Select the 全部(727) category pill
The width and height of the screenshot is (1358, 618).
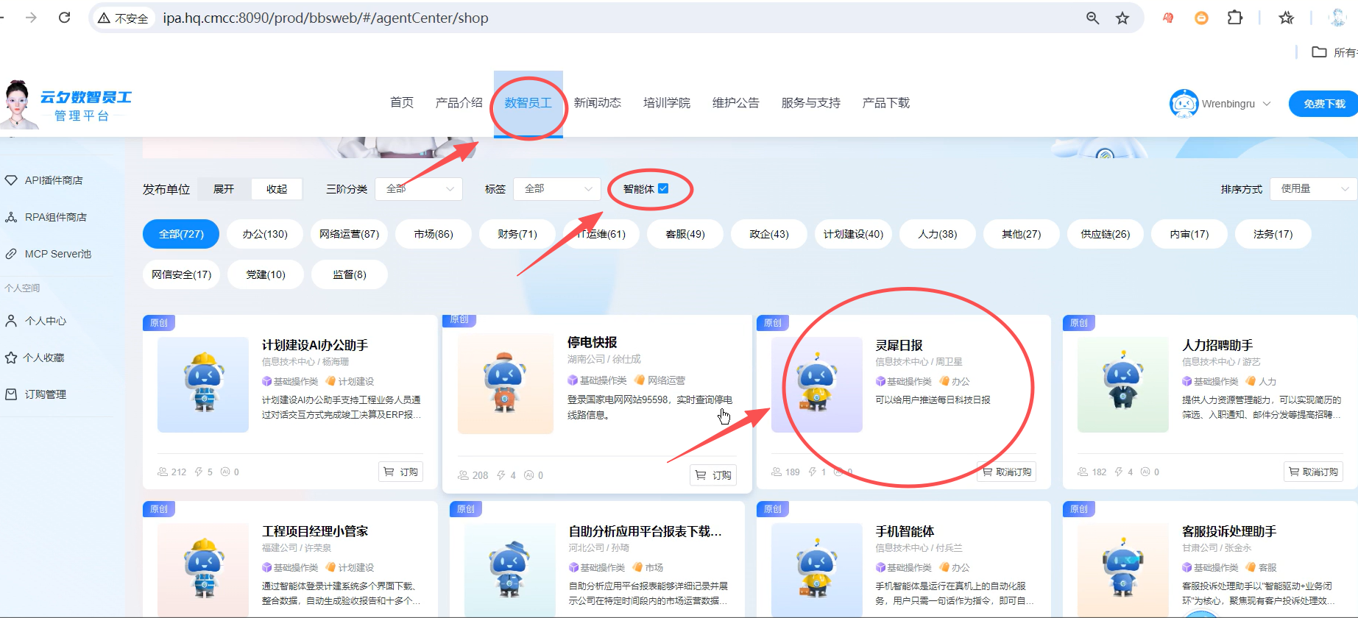[x=181, y=234]
